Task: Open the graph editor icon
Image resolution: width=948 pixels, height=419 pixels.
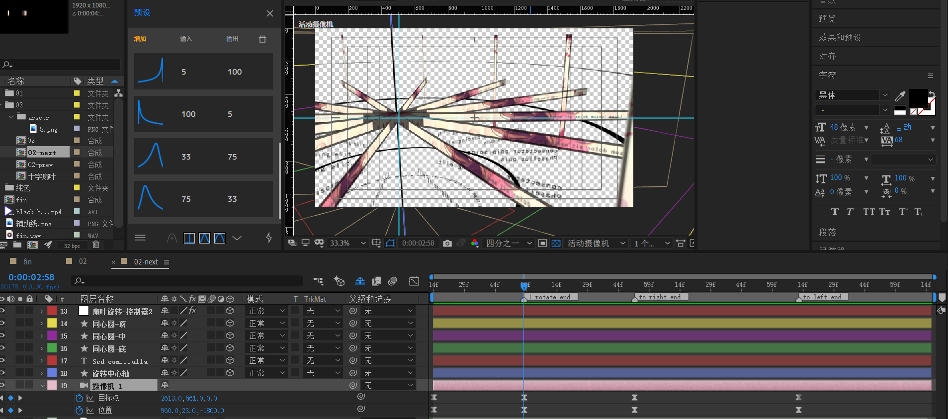Action: (414, 281)
